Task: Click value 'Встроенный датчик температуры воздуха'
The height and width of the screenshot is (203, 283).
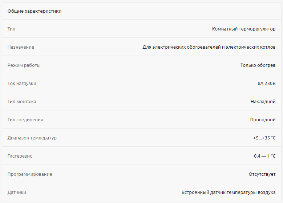Action: click(x=229, y=192)
